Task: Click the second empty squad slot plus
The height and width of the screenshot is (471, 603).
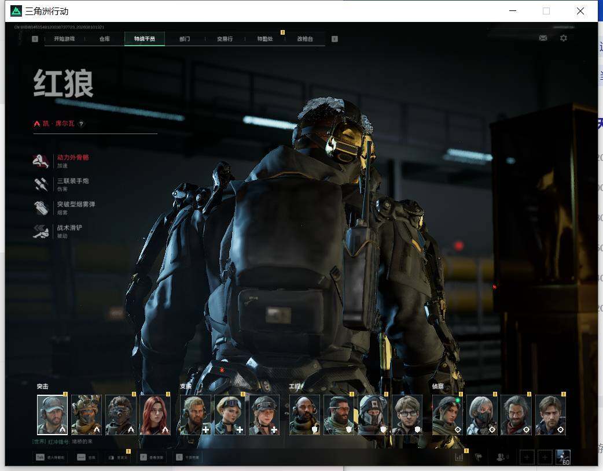Action: point(545,457)
